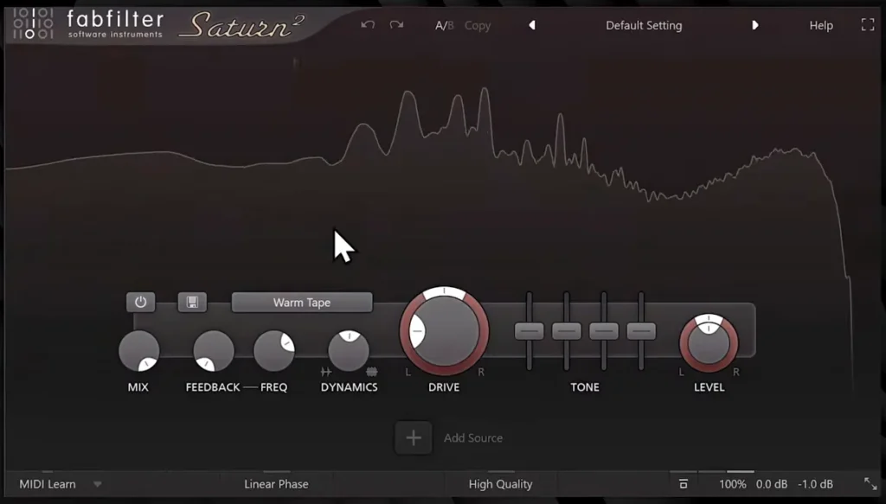
Task: Click the plus Add Source button
Action: tap(414, 438)
